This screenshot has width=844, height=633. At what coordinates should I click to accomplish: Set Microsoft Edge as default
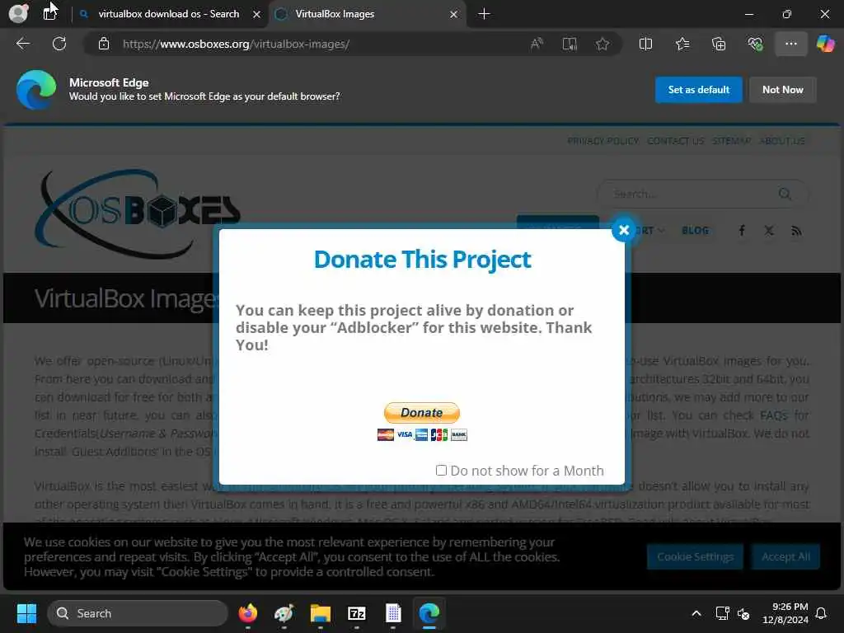click(698, 90)
